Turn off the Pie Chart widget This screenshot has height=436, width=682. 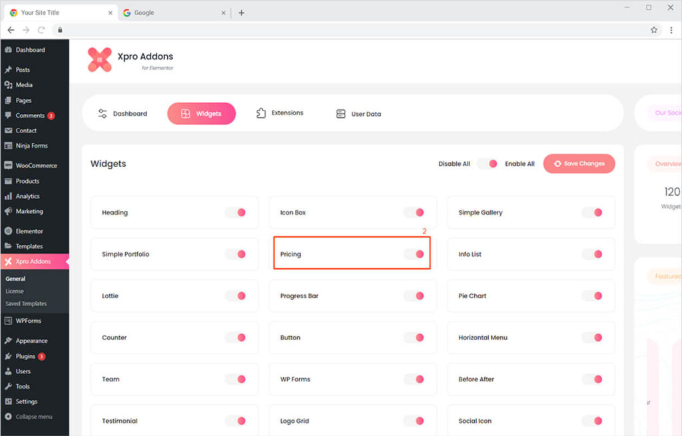(592, 296)
